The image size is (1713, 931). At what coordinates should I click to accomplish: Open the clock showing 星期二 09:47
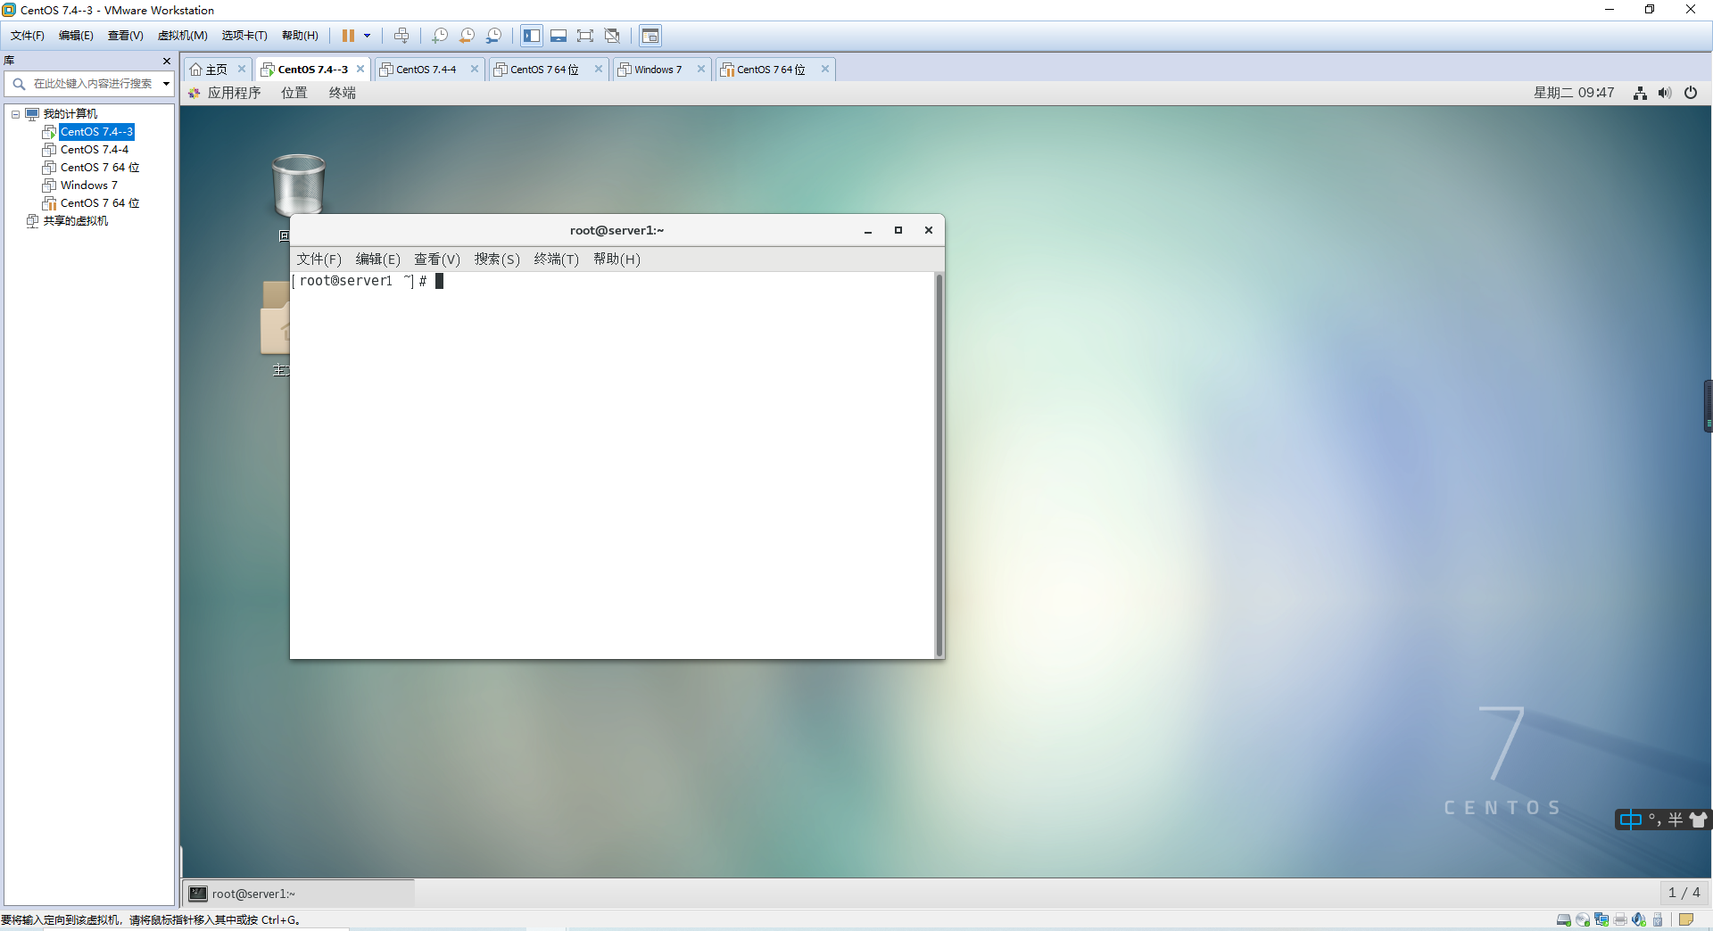1574,93
